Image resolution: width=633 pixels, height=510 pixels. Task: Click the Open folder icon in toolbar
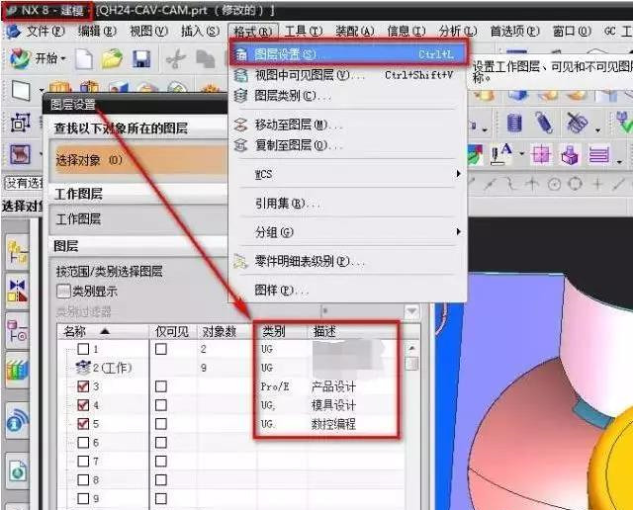112,59
